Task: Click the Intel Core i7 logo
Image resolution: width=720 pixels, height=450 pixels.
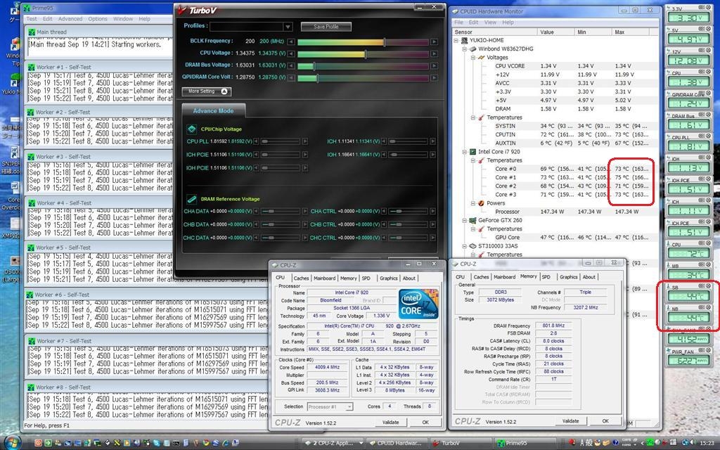Action: 418,304
